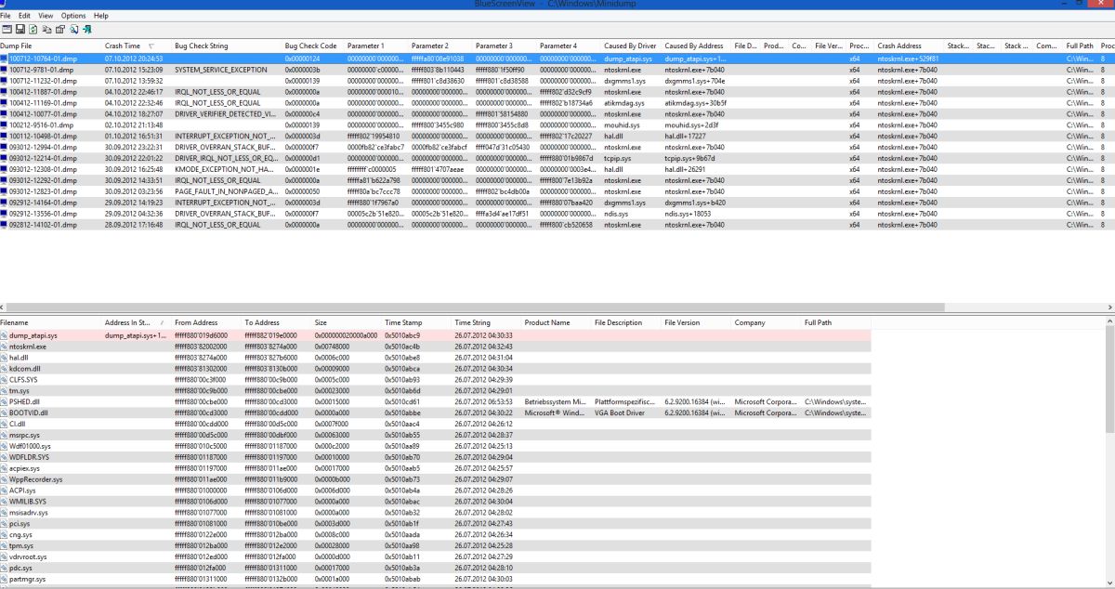This screenshot has height=589, width=1115.
Task: Click the driver icon beside PSHED.dll
Action: click(x=4, y=401)
